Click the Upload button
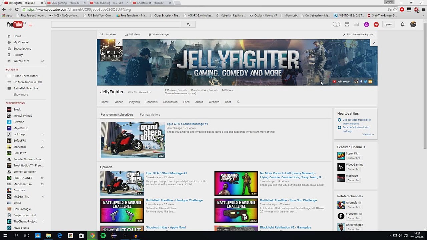Image resolution: width=427 pixels, height=240 pixels. click(388, 24)
